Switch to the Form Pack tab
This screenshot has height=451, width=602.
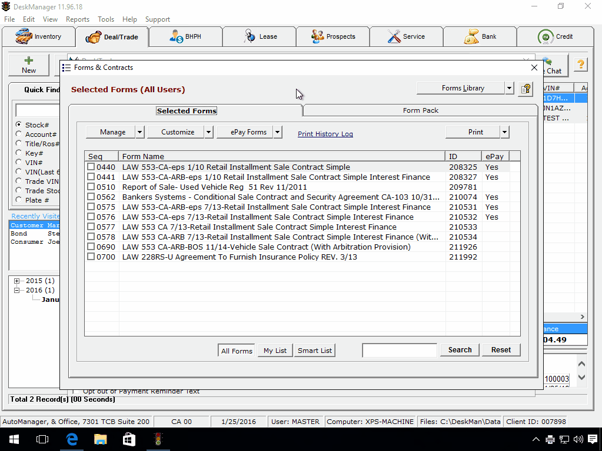[x=420, y=110]
